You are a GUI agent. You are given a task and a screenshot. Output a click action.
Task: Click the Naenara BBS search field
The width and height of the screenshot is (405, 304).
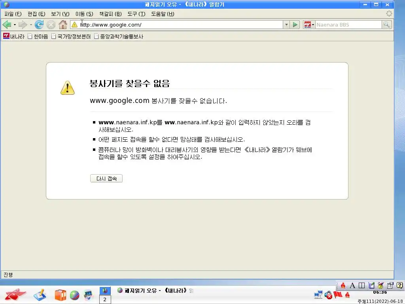coord(348,25)
